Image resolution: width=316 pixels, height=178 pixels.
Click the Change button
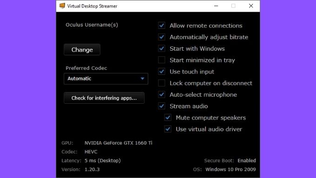(x=82, y=50)
